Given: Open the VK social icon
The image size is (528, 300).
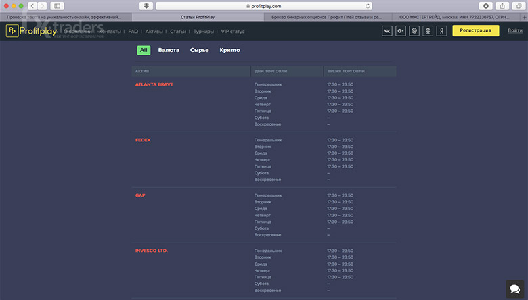Looking at the screenshot, I should click(387, 31).
